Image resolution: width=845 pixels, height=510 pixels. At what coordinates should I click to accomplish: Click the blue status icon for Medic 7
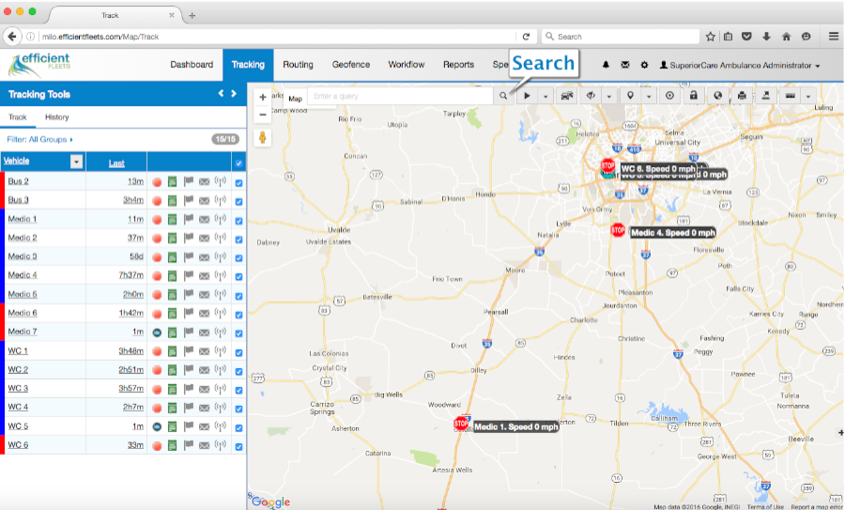point(157,332)
